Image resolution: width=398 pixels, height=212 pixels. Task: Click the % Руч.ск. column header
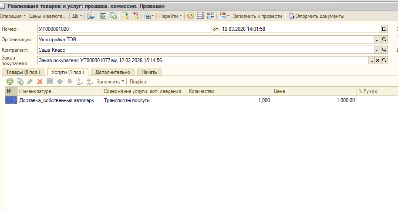coord(378,91)
